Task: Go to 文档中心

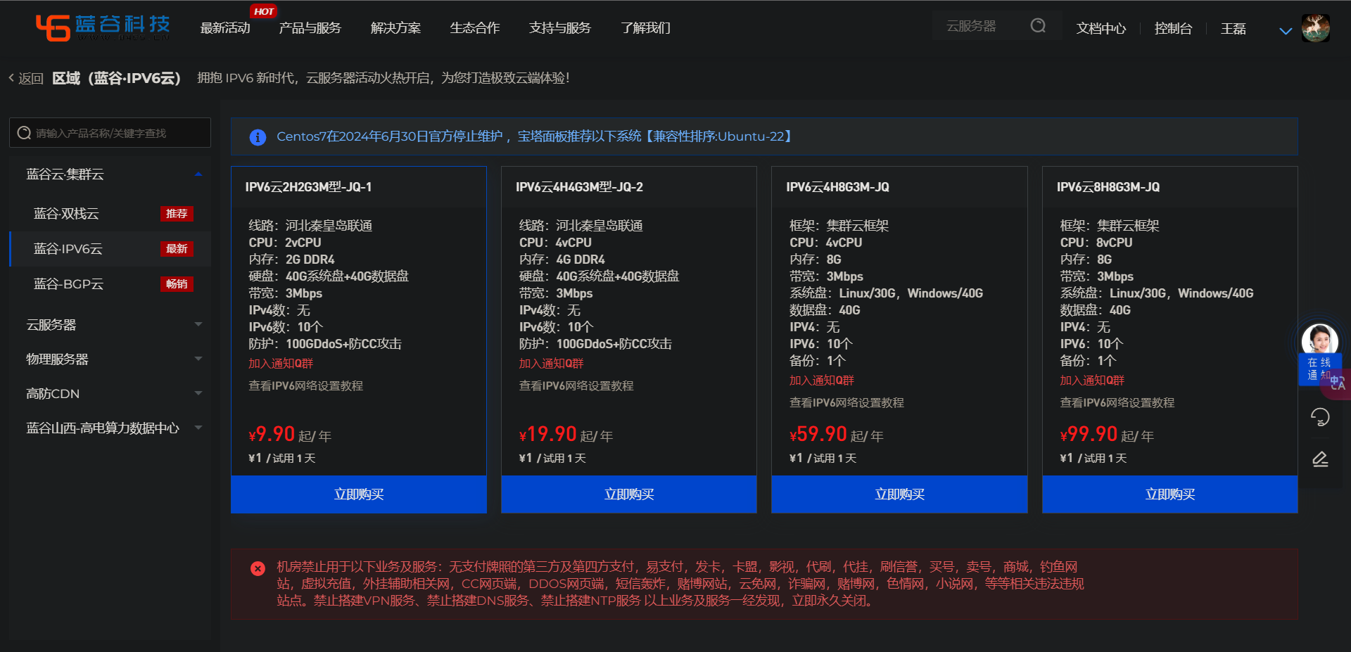Action: click(1101, 29)
